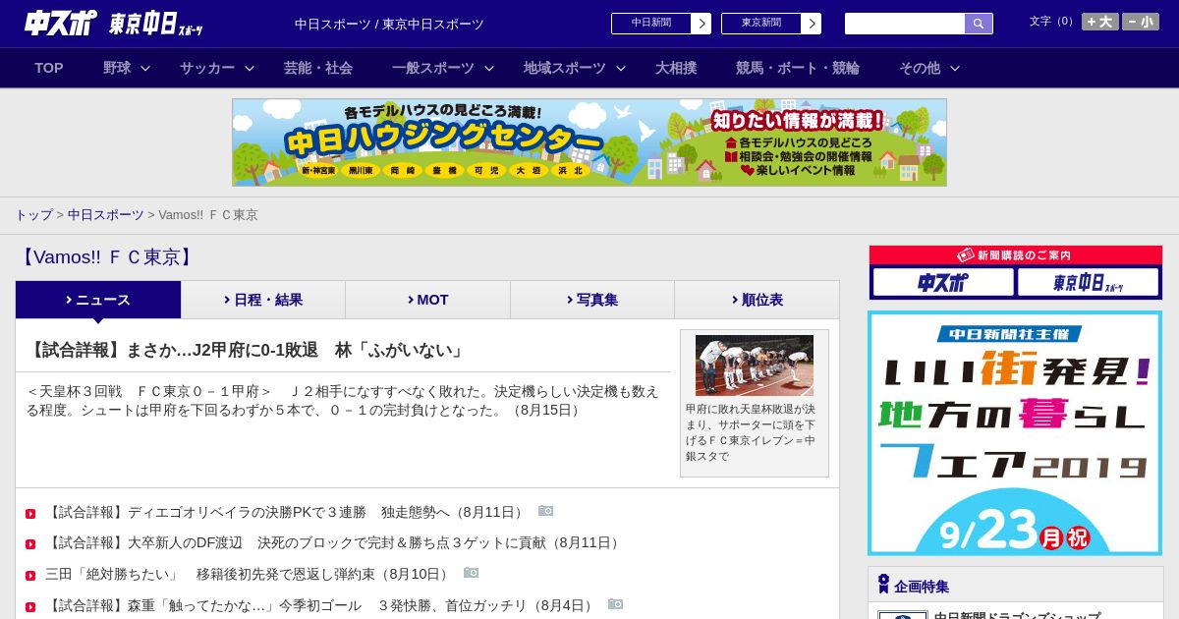The height and width of the screenshot is (619, 1179).
Task: Click the magnifier search button
Action: click(x=979, y=24)
